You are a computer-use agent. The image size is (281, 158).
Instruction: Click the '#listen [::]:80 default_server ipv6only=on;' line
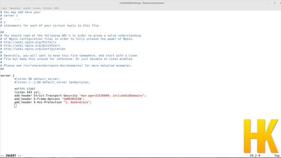(x=52, y=82)
